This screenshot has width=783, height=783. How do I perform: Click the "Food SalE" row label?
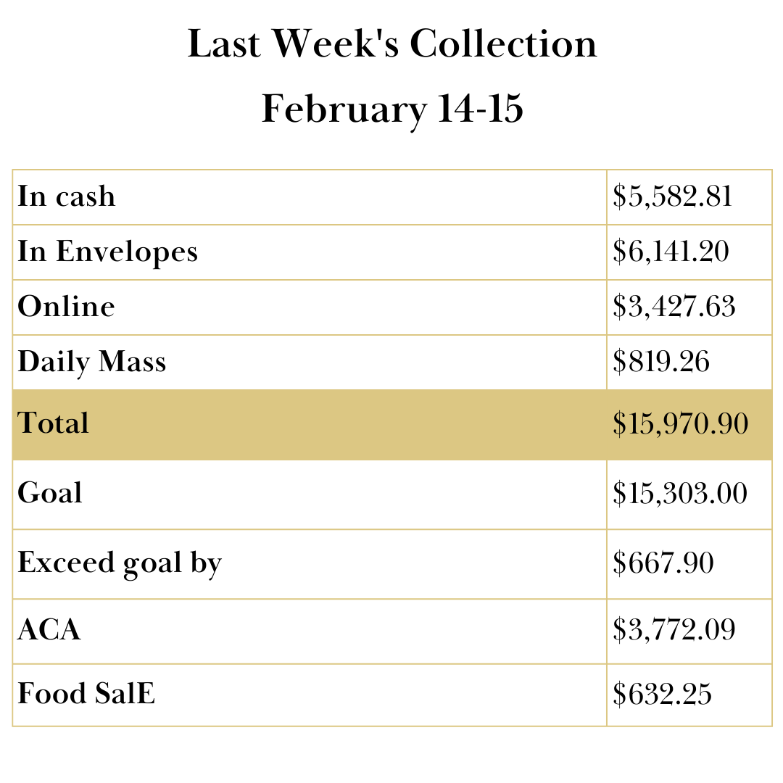pos(86,694)
